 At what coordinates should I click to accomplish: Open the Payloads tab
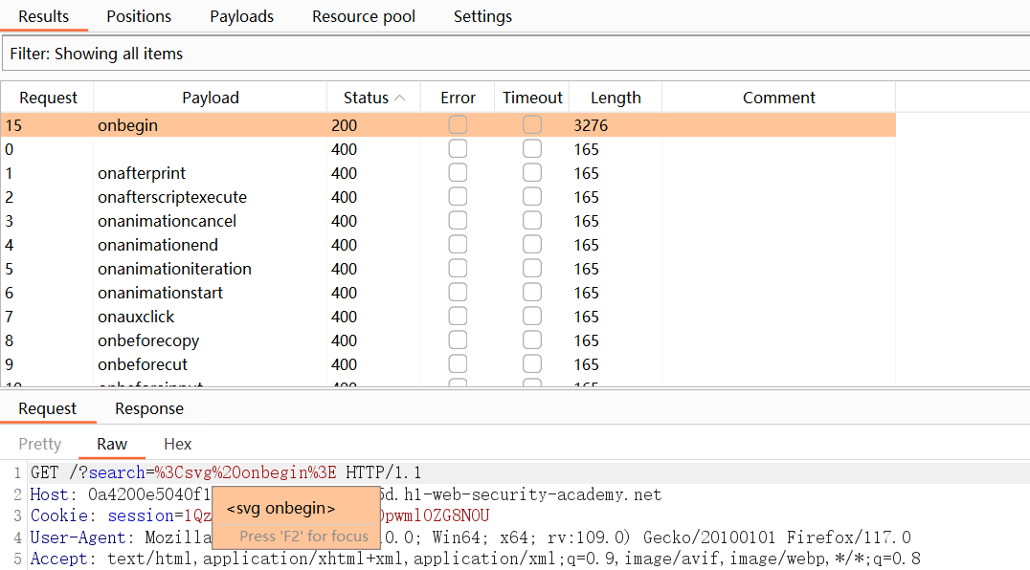pos(241,16)
